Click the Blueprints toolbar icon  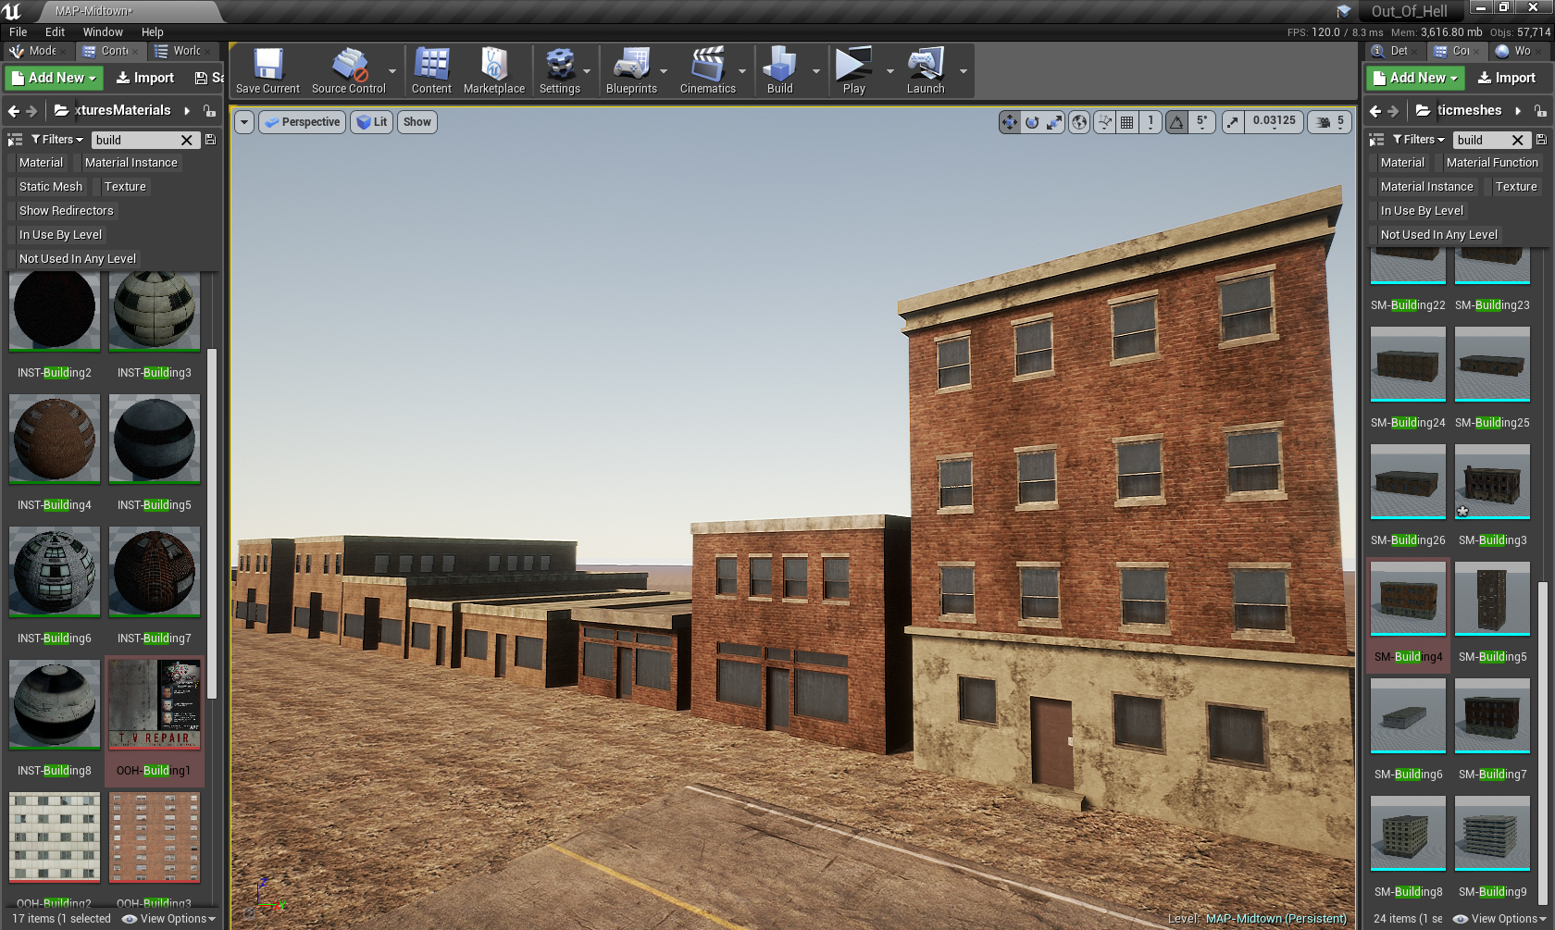pos(631,71)
